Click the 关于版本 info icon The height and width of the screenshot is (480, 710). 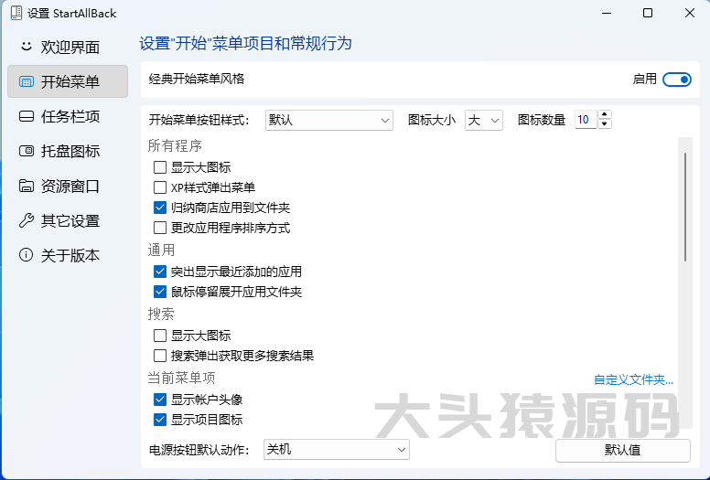click(x=27, y=255)
